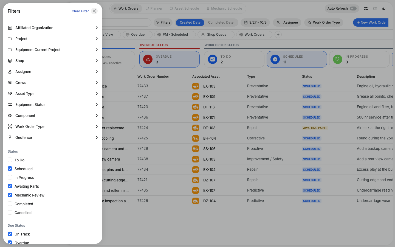395x247 pixels.
Task: Open the 9/27 - 10/3 date range dropdown
Action: 255,23
